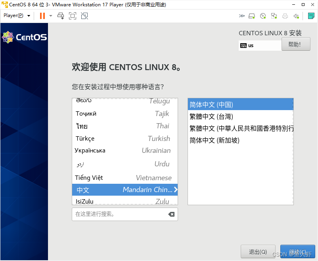318x261 pixels.
Task: Select 中文 Mandarin Chinese row
Action: (125, 190)
